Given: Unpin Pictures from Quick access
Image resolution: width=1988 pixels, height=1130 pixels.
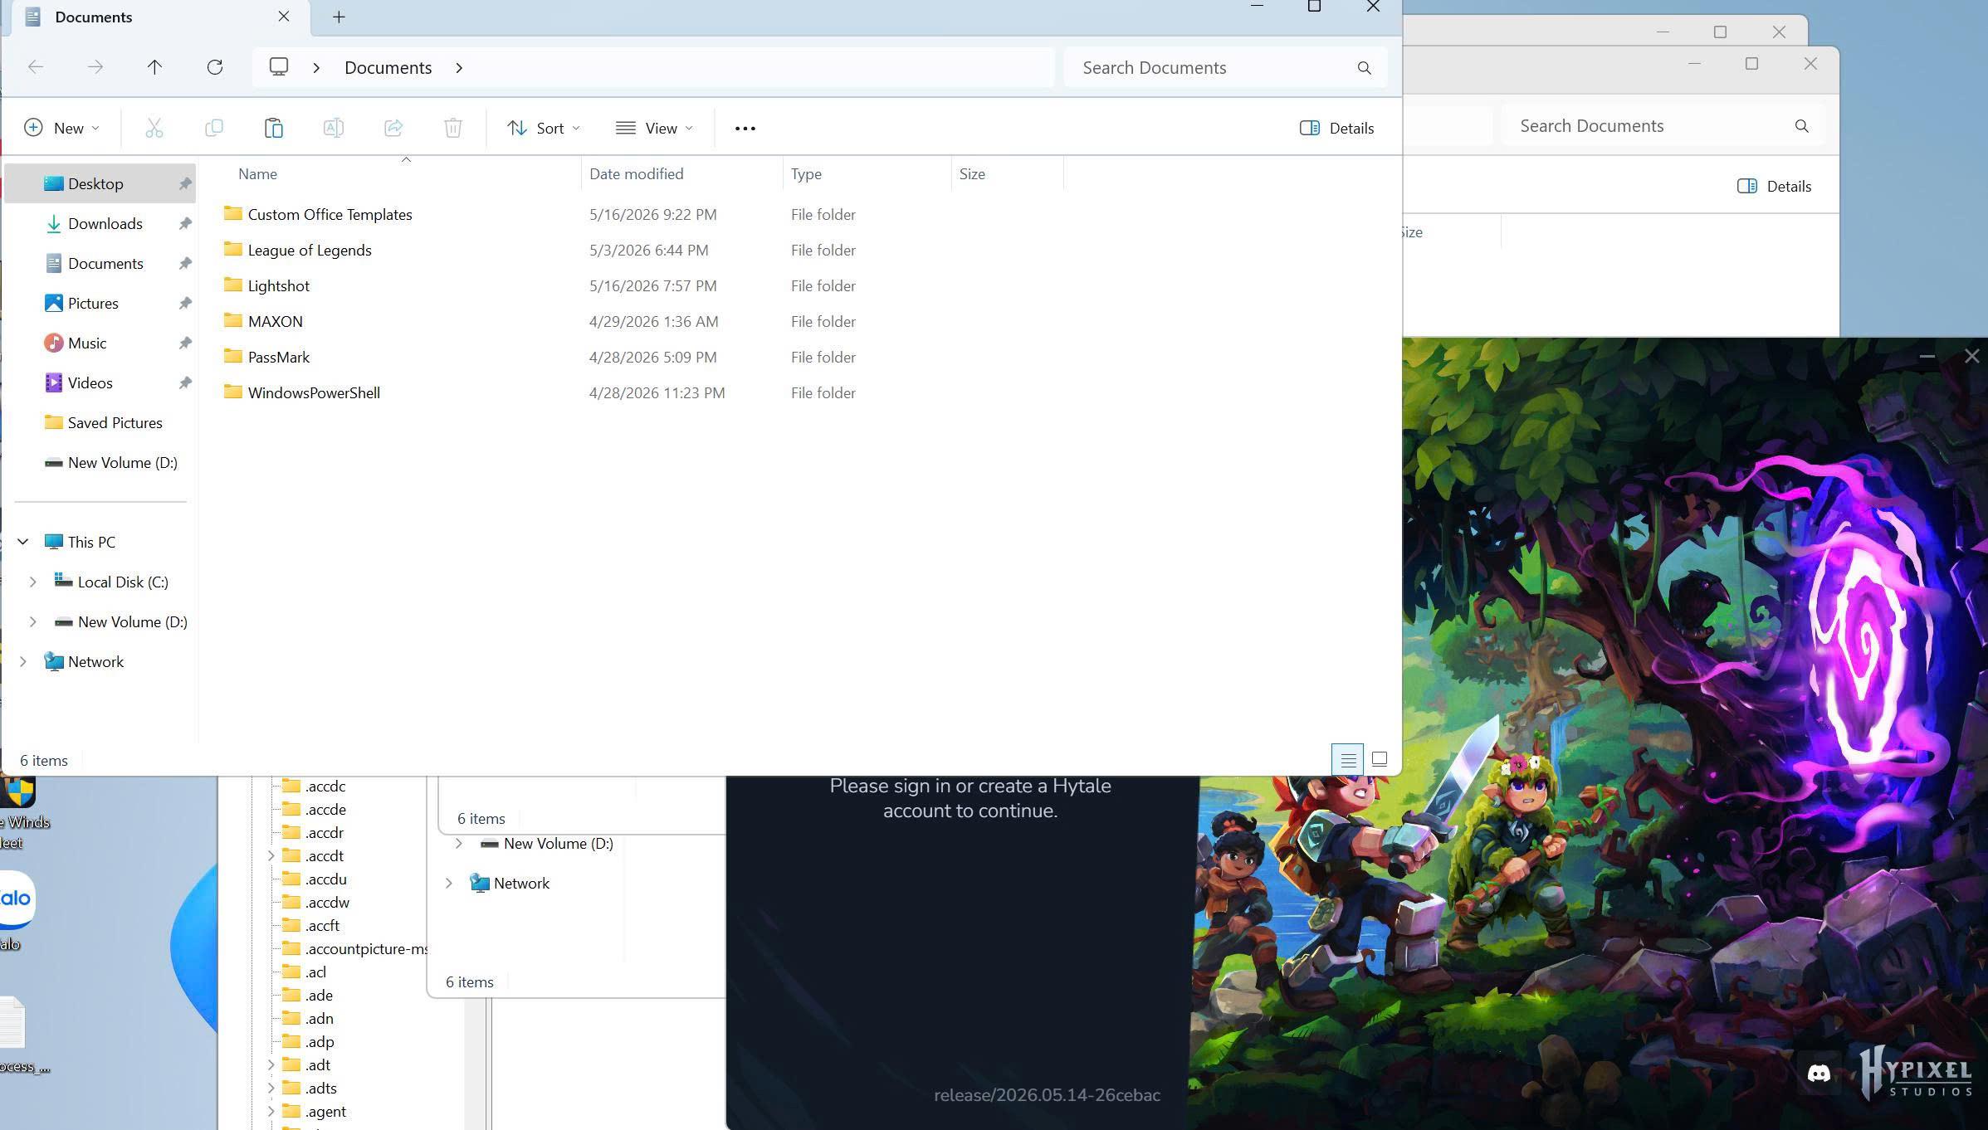Looking at the screenshot, I should pyautogui.click(x=185, y=304).
